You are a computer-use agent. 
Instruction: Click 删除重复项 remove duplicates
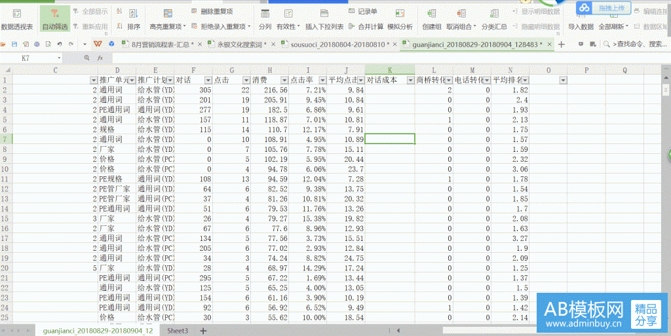click(x=212, y=12)
